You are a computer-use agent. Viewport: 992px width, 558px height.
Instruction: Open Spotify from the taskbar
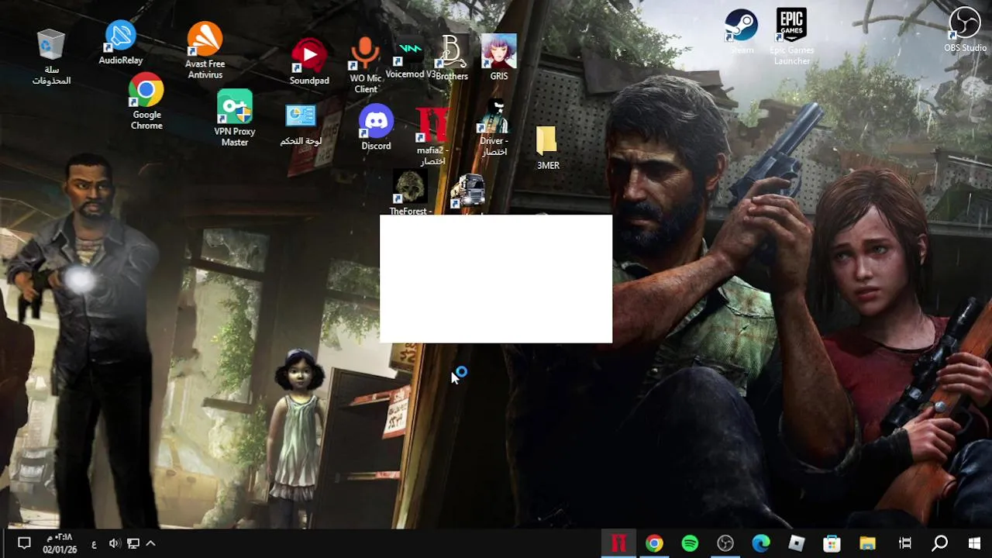coord(690,543)
